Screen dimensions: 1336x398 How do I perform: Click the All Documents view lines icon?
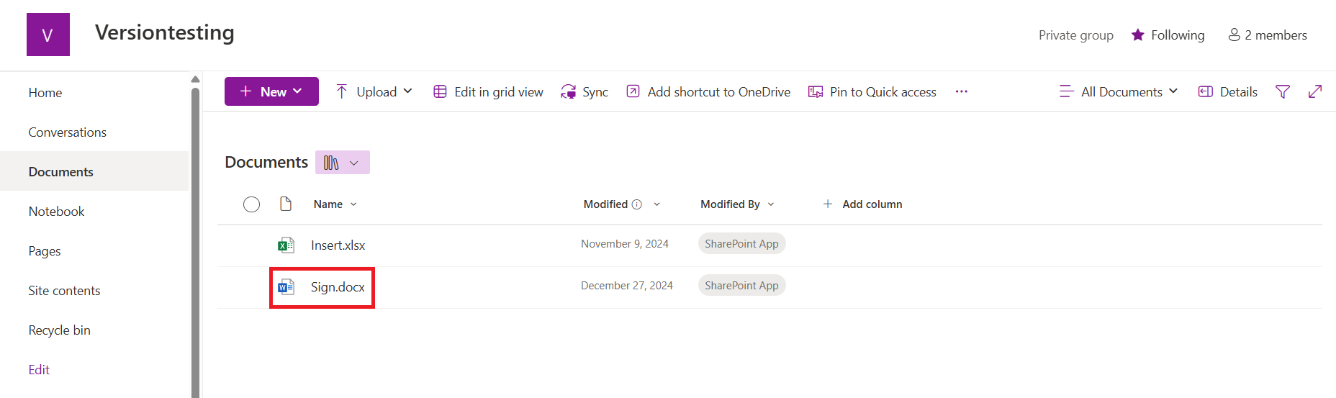point(1067,91)
